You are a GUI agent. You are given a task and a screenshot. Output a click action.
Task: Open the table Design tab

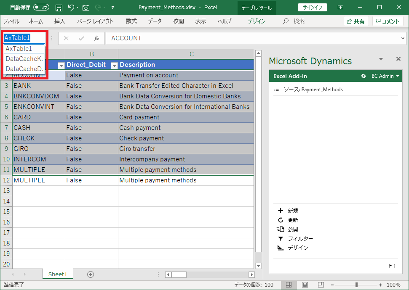pos(257,21)
